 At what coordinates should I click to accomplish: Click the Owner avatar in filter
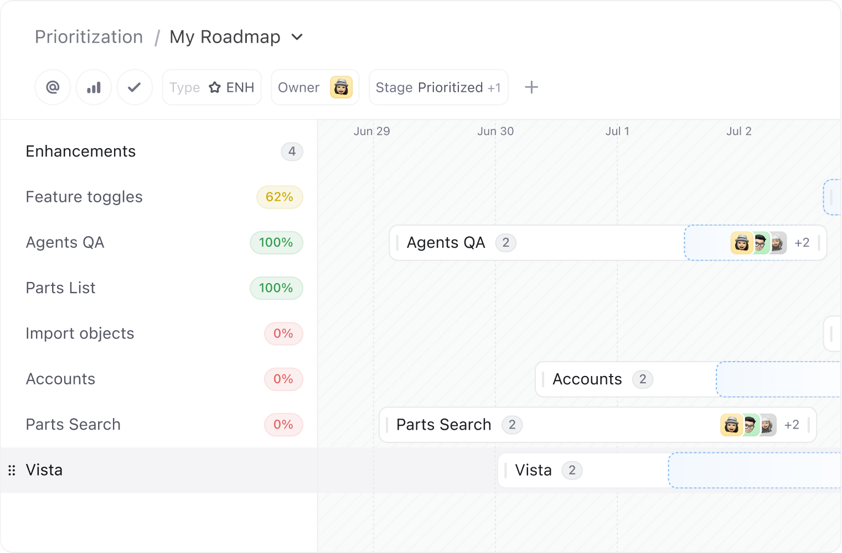[x=341, y=87]
